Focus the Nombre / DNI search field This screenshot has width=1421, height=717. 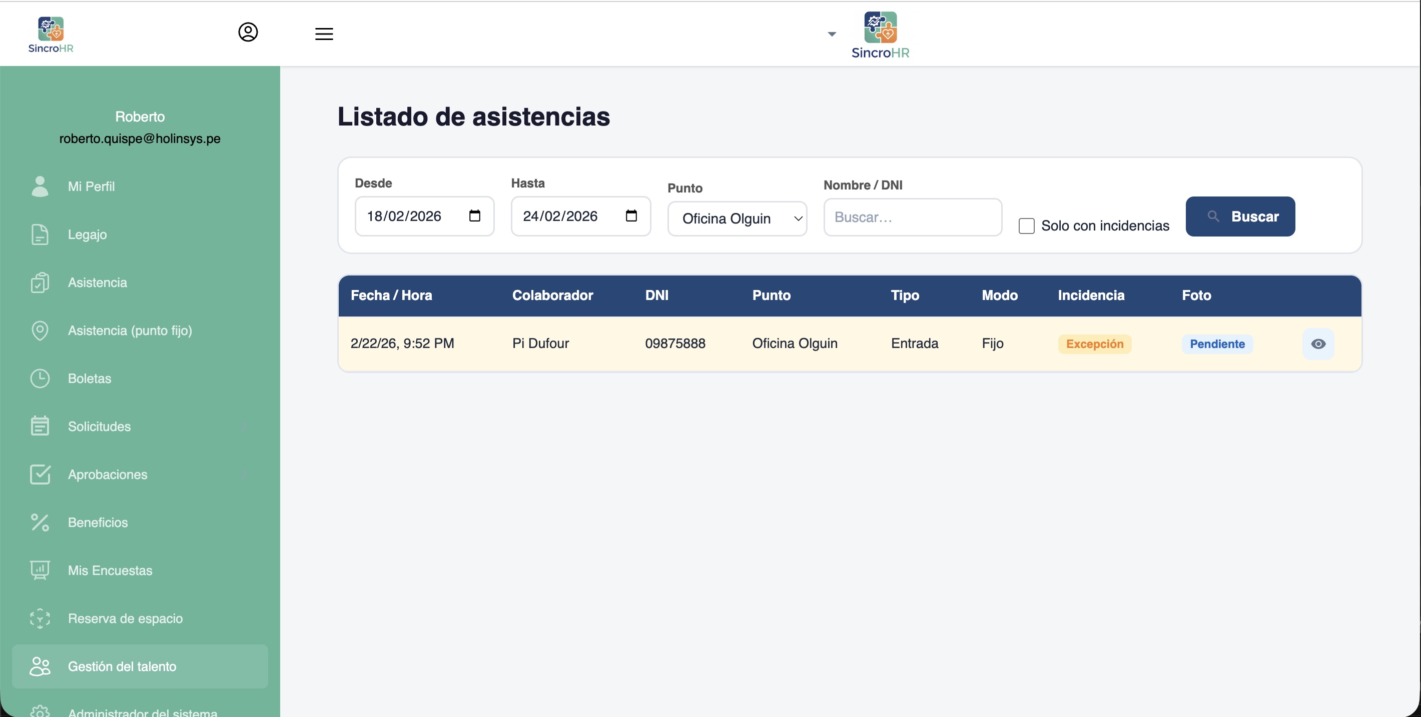tap(913, 217)
